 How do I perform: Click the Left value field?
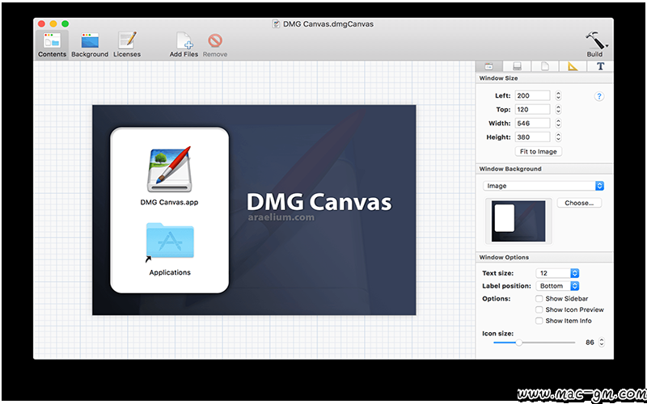532,95
